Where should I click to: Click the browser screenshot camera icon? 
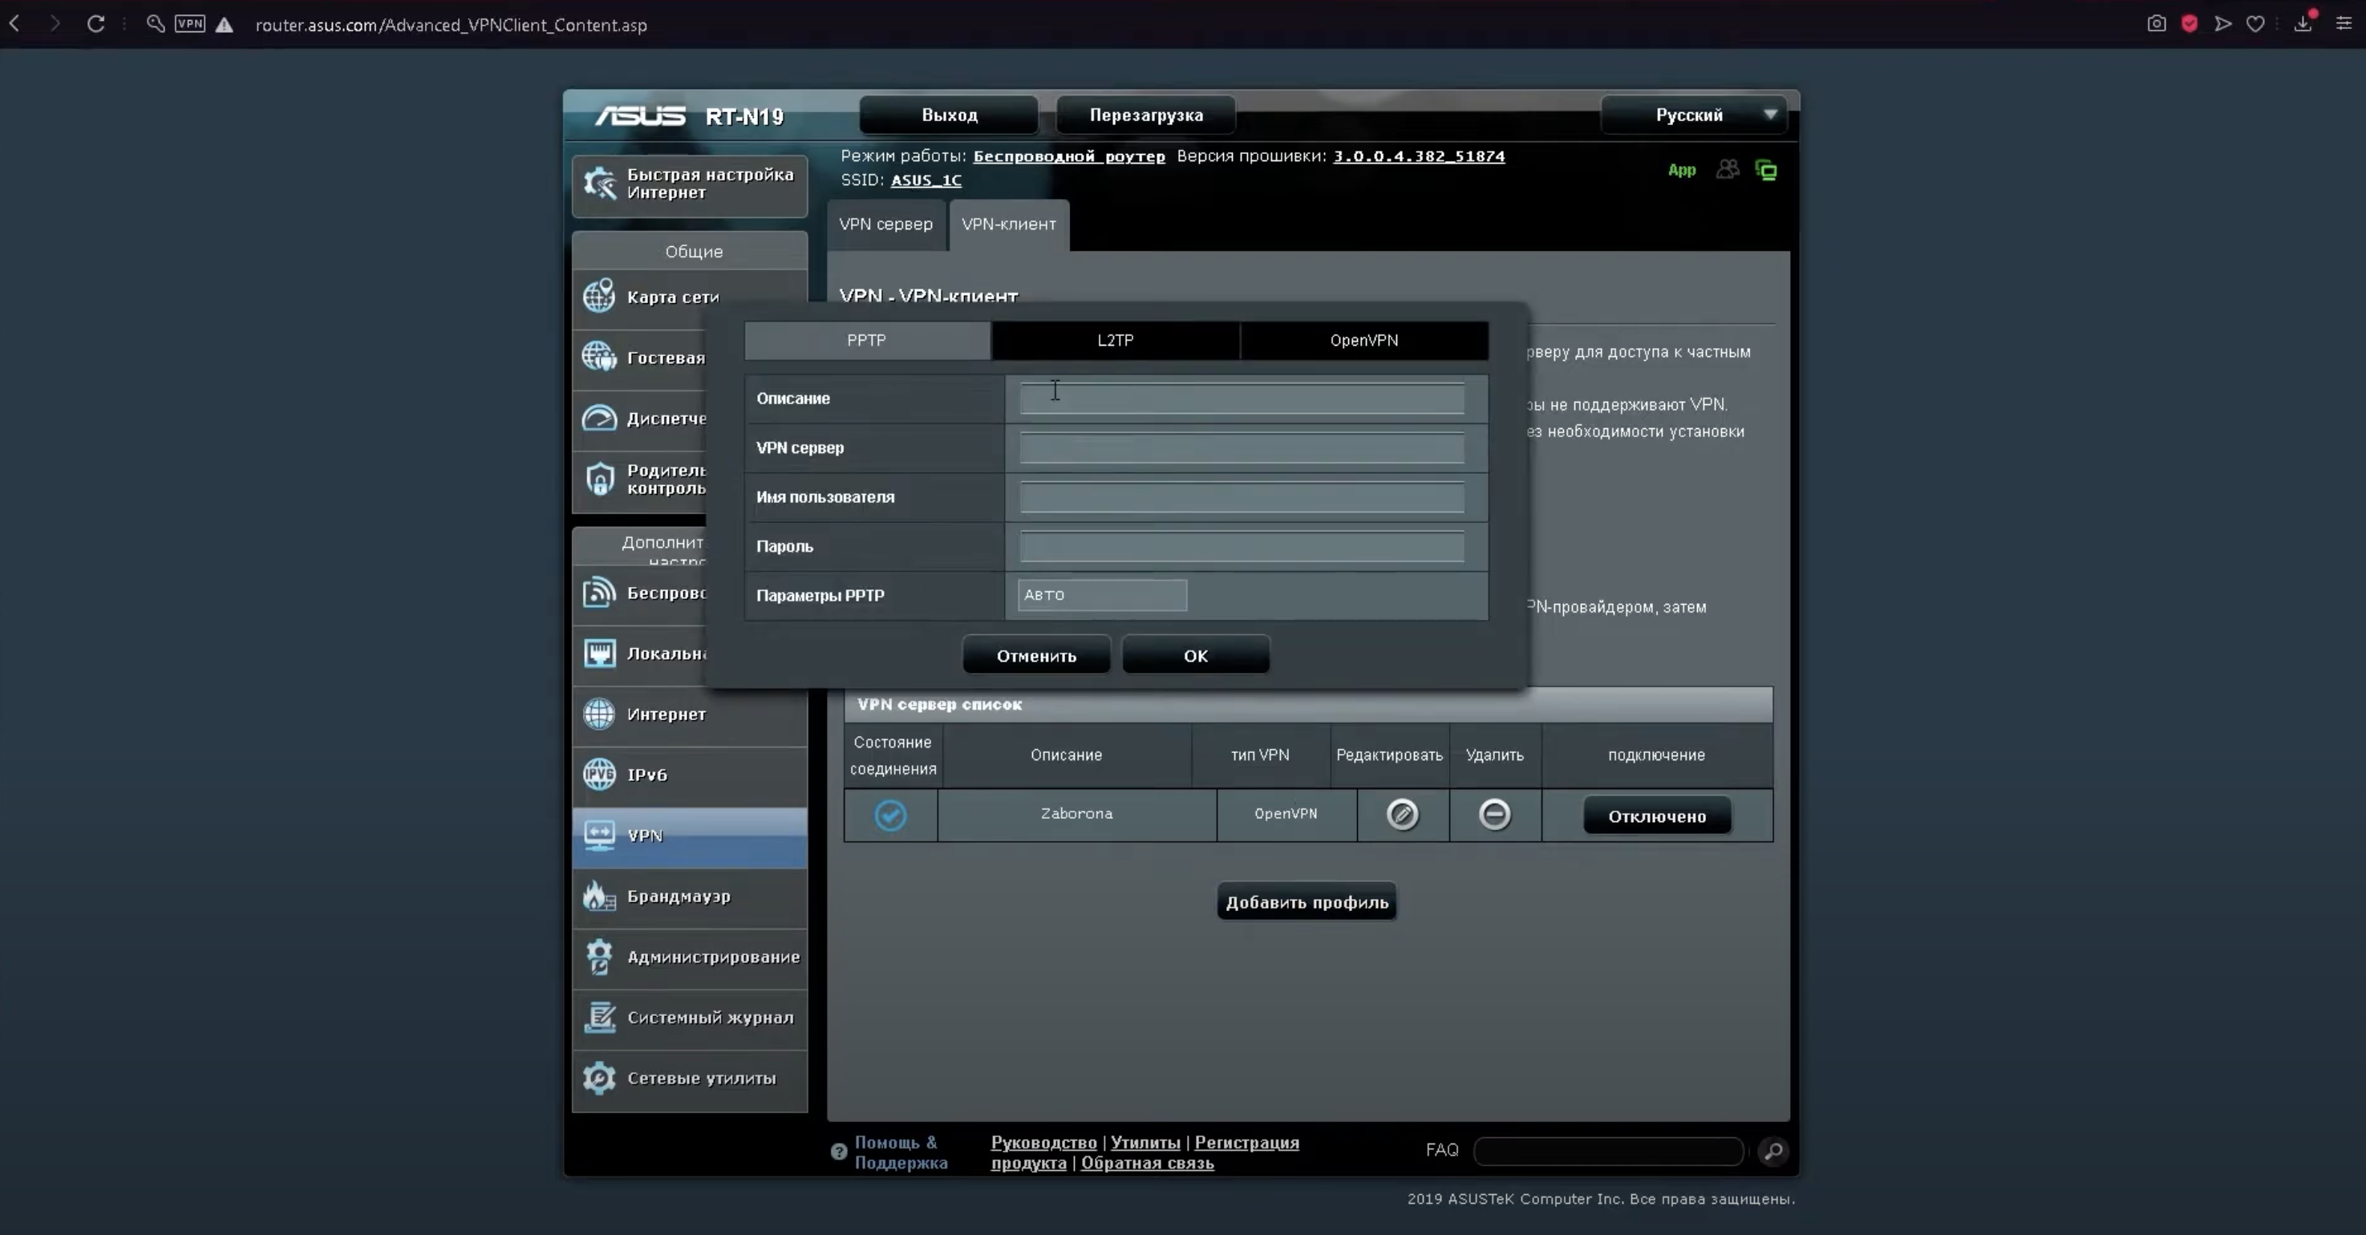click(x=2157, y=24)
